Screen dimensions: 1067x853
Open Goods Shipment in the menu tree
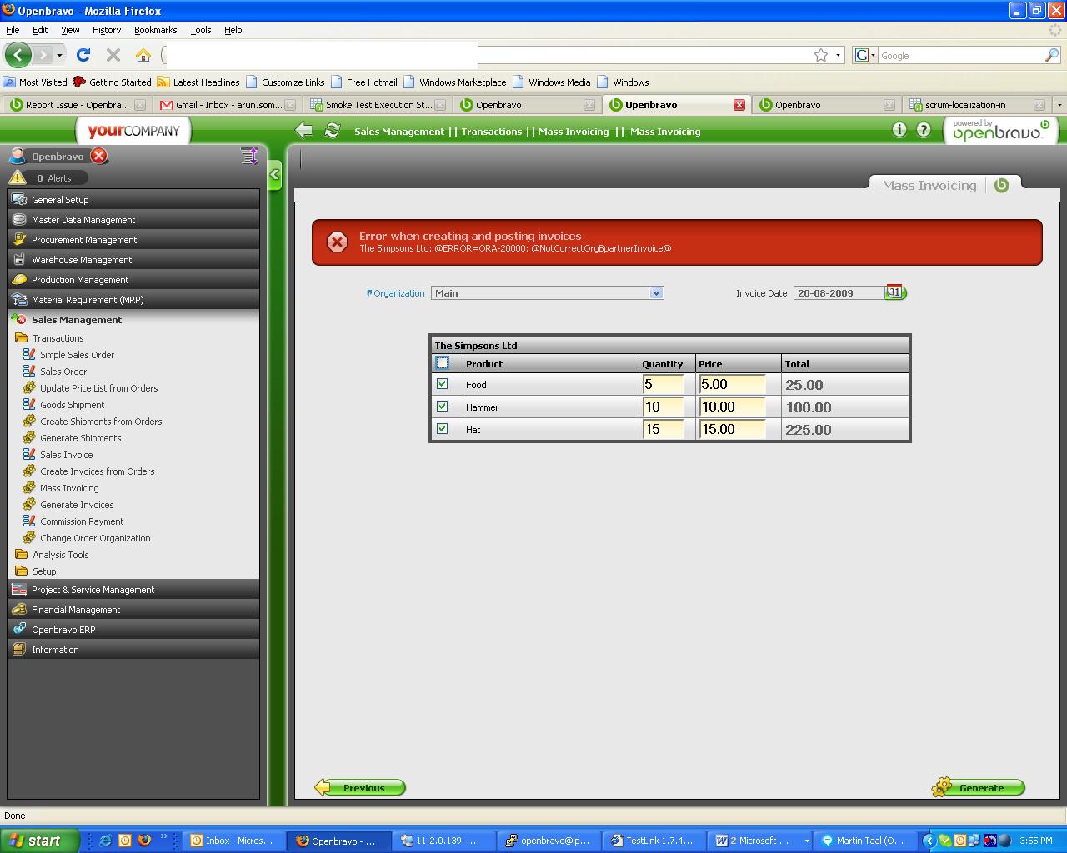click(x=73, y=405)
